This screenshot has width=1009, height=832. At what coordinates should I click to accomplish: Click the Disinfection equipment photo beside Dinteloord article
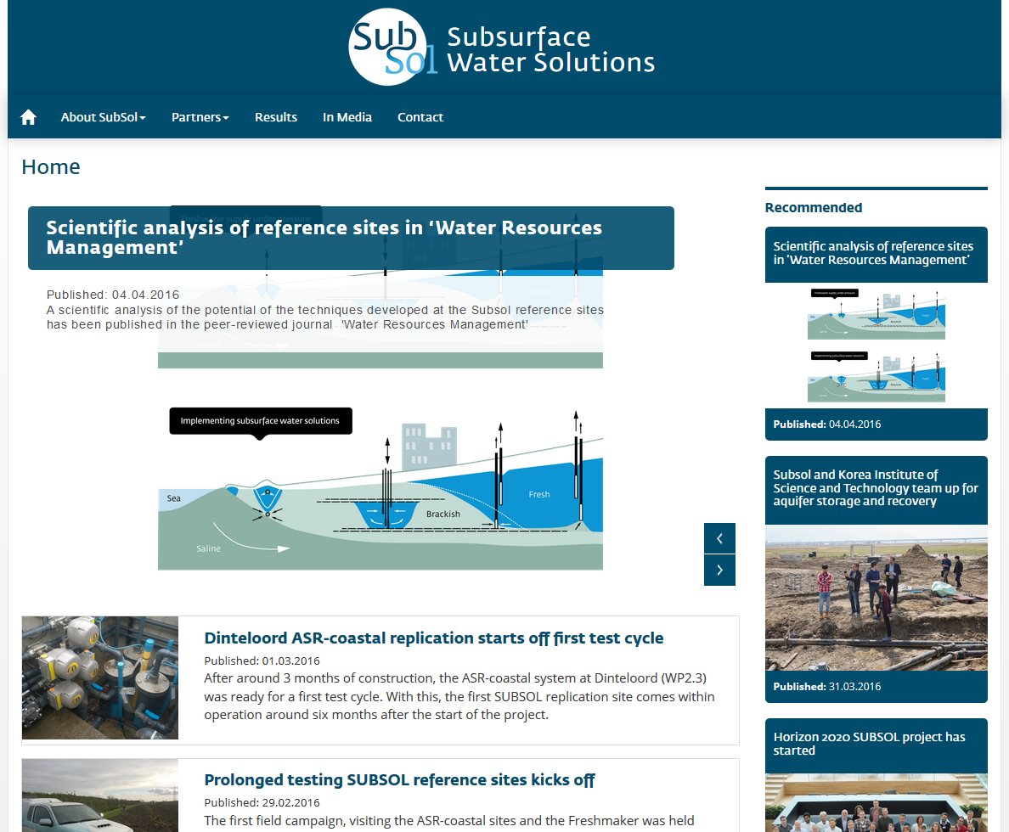[99, 677]
